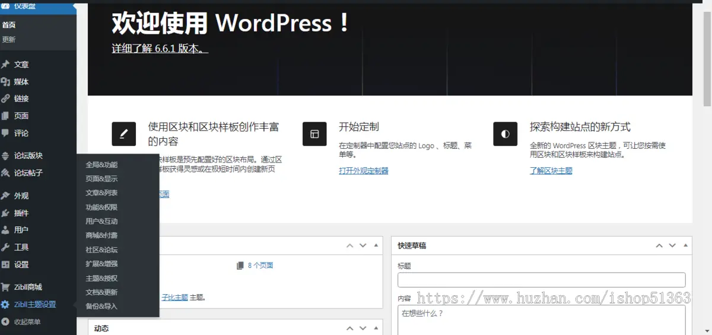
Task: Click the 使用区块和区块样板创作丰富的内容 heading
Action: click(214, 134)
